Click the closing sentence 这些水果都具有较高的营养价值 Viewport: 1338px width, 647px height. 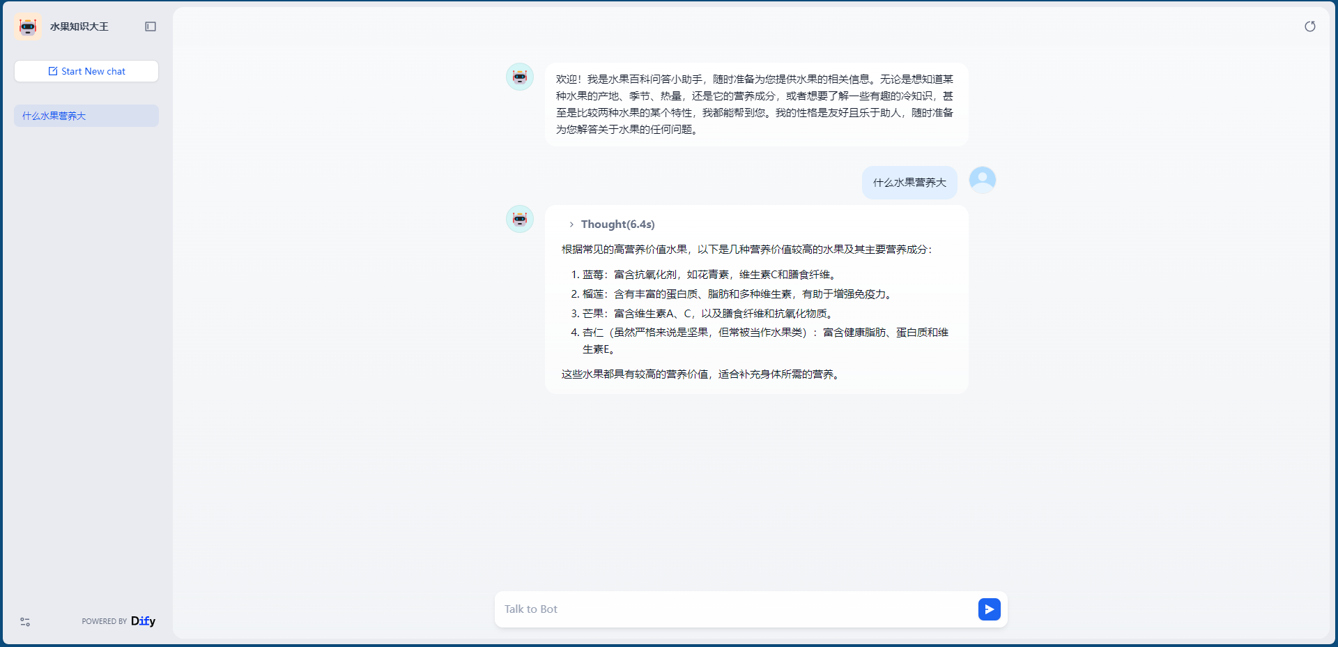(702, 374)
